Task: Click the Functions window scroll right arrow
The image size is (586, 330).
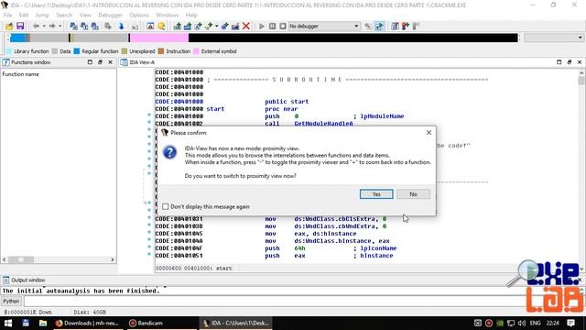Action: coord(113,259)
